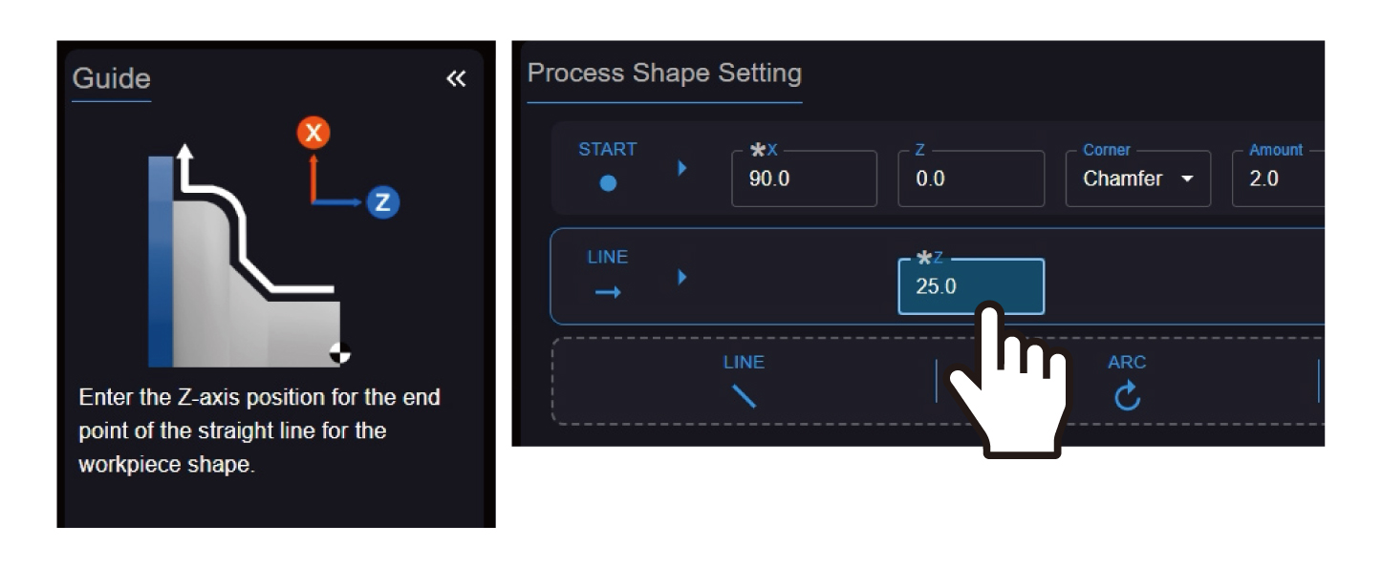Click the START label text
The width and height of the screenshot is (1382, 567).
607,149
